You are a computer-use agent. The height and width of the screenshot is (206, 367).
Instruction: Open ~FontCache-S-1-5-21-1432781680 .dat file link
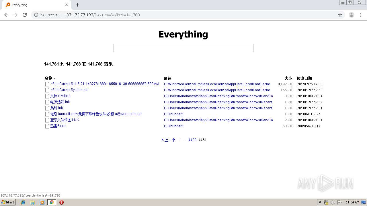pos(105,84)
